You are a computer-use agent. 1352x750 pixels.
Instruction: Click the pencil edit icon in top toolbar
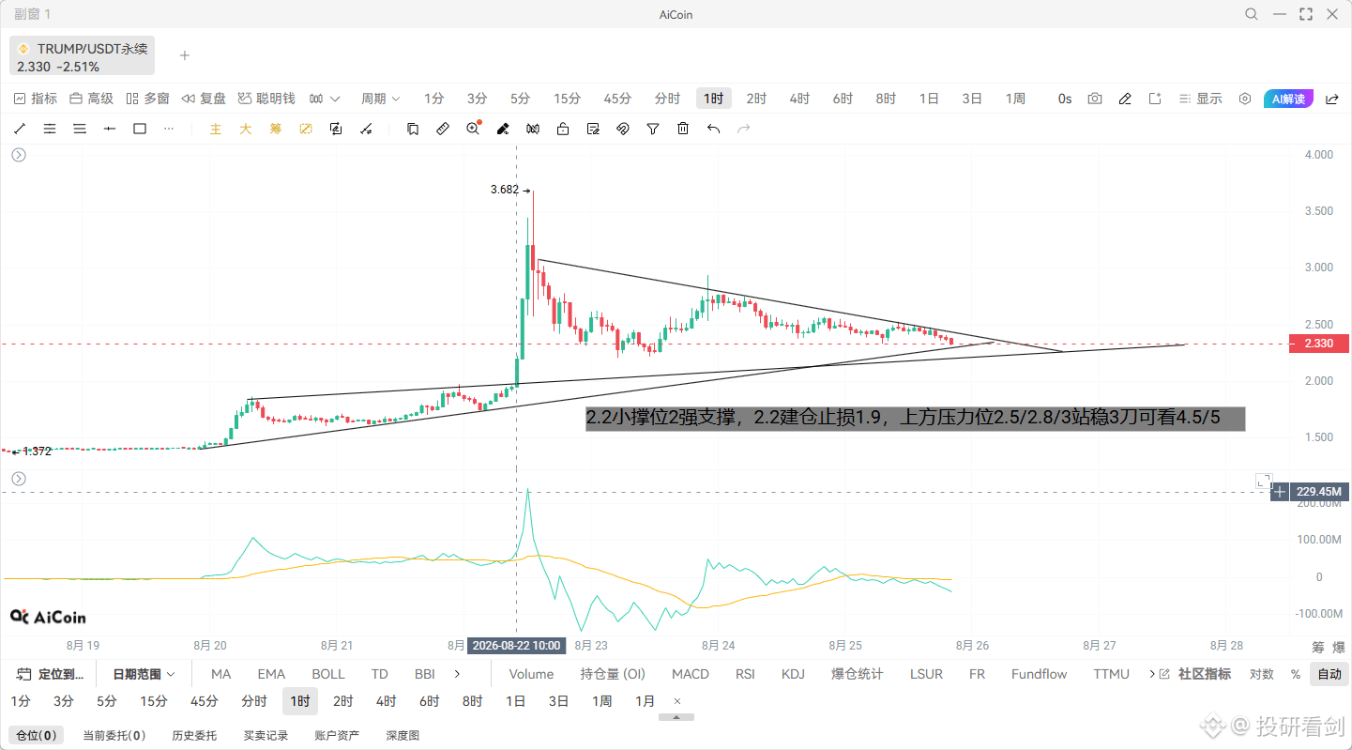click(1125, 99)
